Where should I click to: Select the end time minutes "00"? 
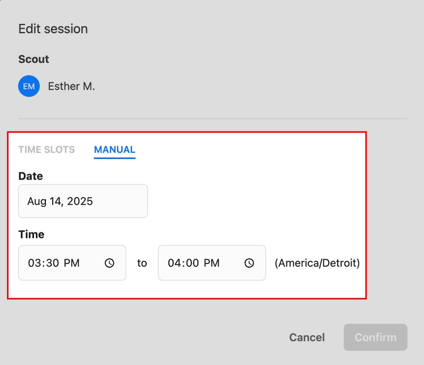pos(192,263)
